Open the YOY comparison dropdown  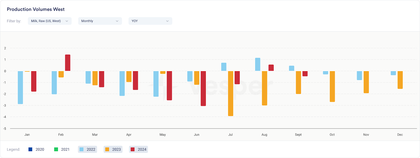tap(150, 21)
